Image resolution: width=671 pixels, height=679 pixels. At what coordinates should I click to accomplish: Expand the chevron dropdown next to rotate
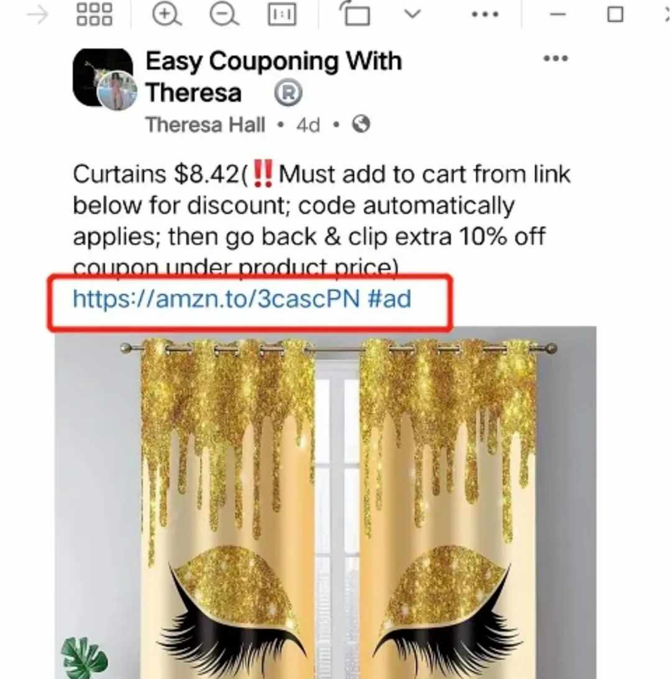coord(412,14)
